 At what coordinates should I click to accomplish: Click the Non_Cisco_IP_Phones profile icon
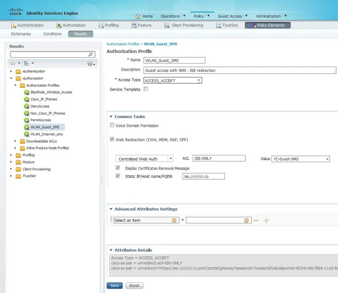pos(26,113)
